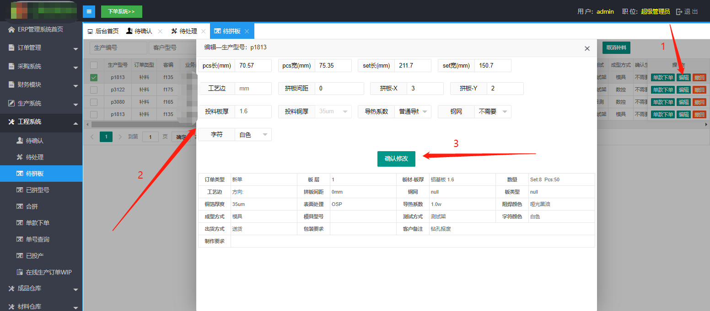Expand the 导热系数 dropdown
The image size is (710, 311).
413,111
